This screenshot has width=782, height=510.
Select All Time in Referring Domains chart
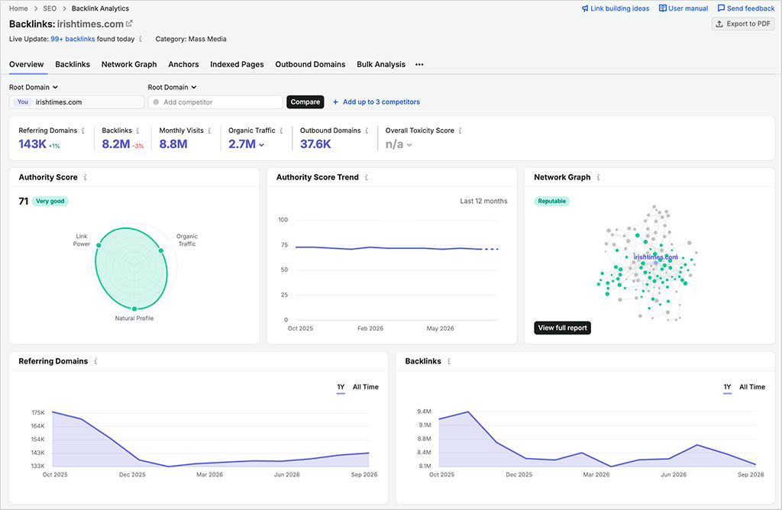coord(366,387)
